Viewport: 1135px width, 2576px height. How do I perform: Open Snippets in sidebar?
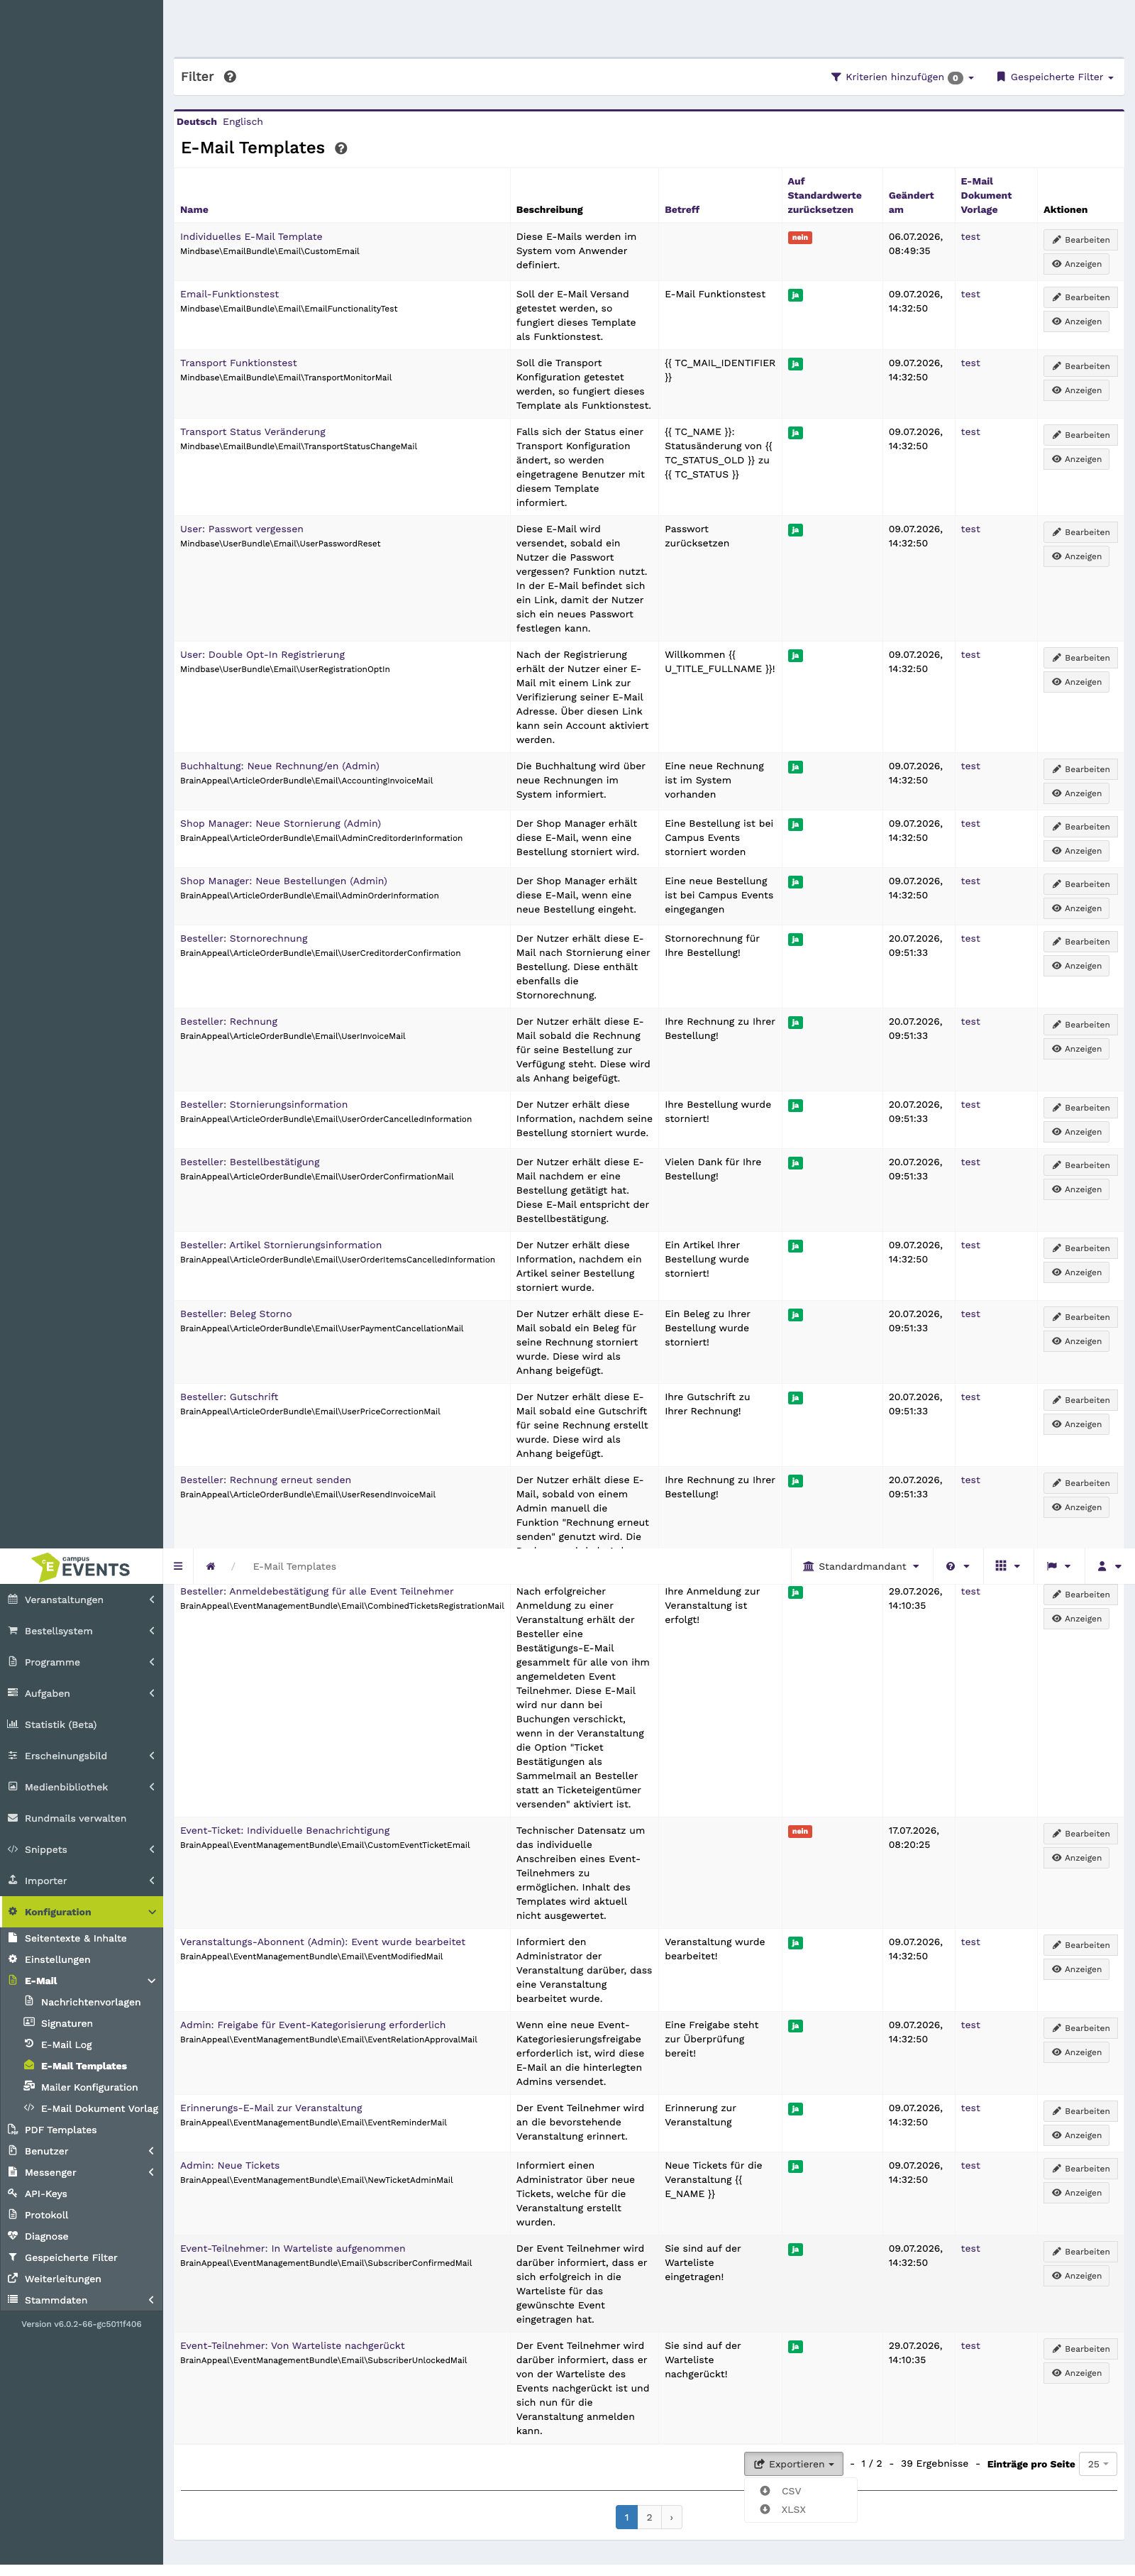click(81, 1850)
